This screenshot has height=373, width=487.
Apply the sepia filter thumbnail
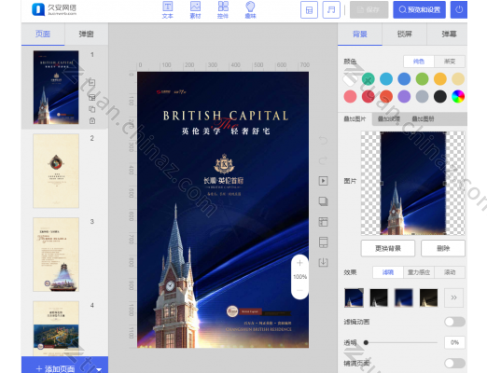click(428, 297)
